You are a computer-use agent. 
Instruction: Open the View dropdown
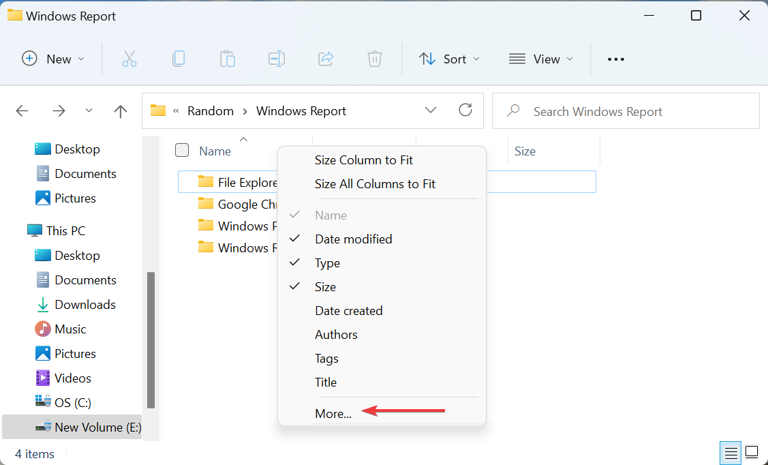(x=540, y=59)
